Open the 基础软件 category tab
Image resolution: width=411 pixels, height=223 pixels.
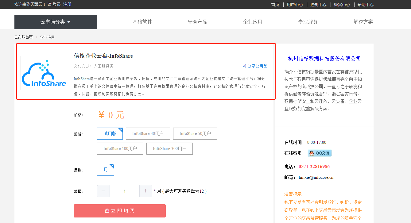click(142, 22)
